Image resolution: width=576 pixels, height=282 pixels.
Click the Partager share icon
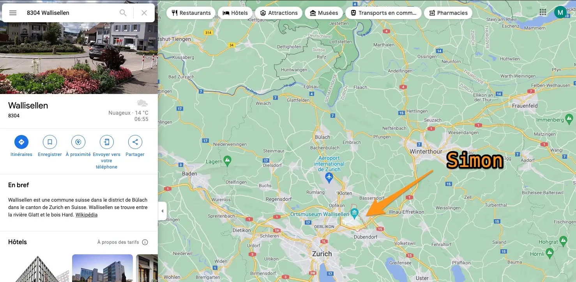coord(135,142)
